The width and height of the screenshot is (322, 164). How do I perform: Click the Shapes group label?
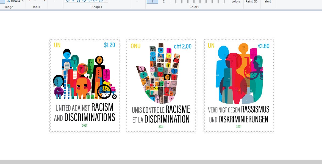[x=97, y=7]
